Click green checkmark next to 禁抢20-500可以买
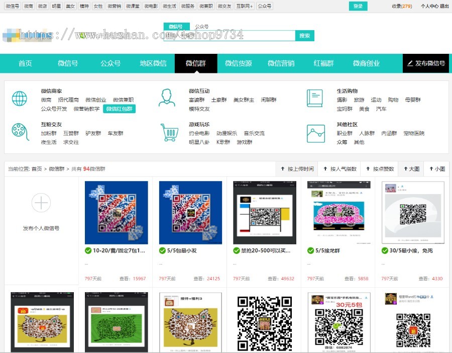The width and height of the screenshot is (452, 353). [x=237, y=250]
